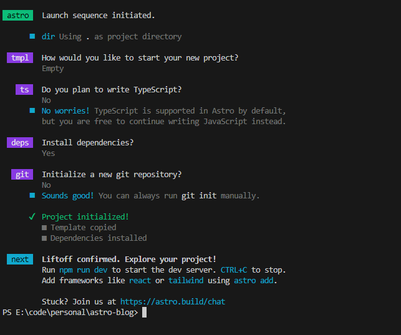Click the purple deps badge
401x335 pixels.
[x=21, y=142]
